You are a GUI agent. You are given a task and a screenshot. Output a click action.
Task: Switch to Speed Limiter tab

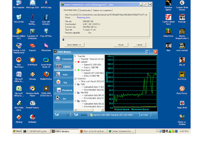[x=85, y=10]
